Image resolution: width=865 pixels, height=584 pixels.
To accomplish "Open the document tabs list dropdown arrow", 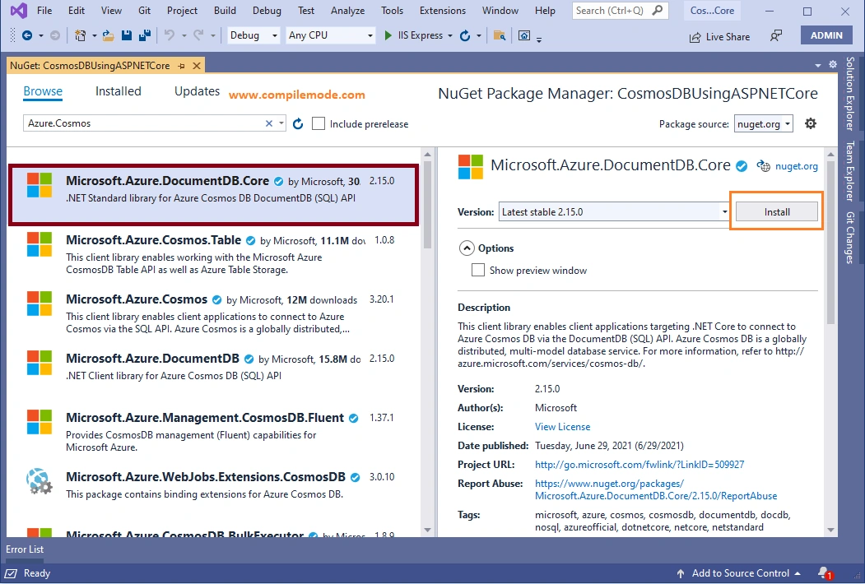I will click(x=817, y=65).
